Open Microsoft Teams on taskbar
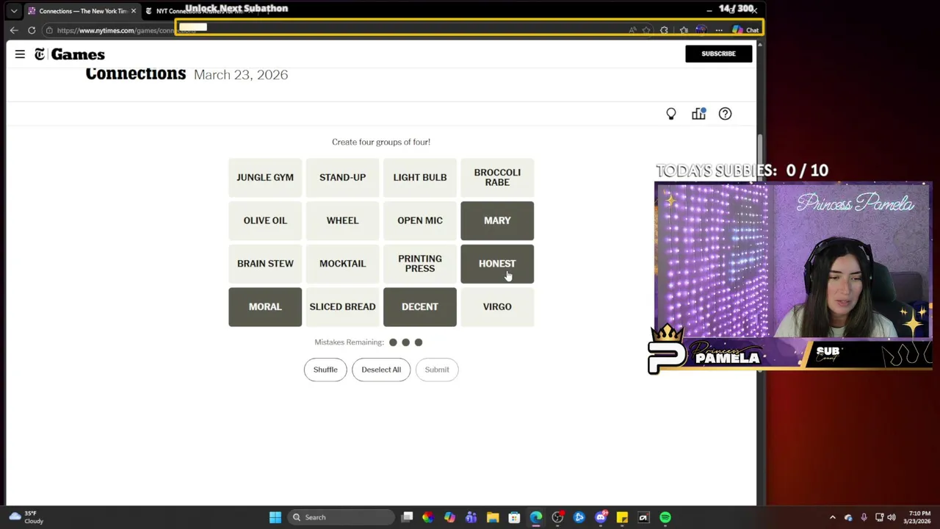The image size is (940, 529). [x=471, y=517]
